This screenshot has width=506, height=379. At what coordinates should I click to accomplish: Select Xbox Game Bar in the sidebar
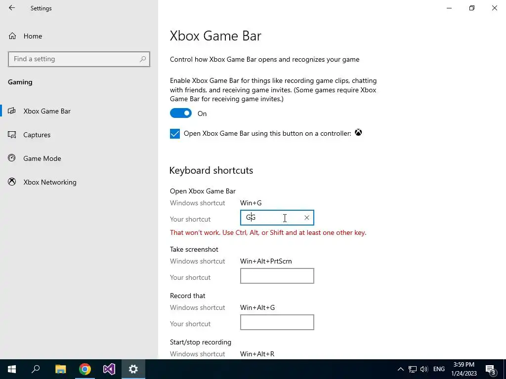(x=79, y=111)
